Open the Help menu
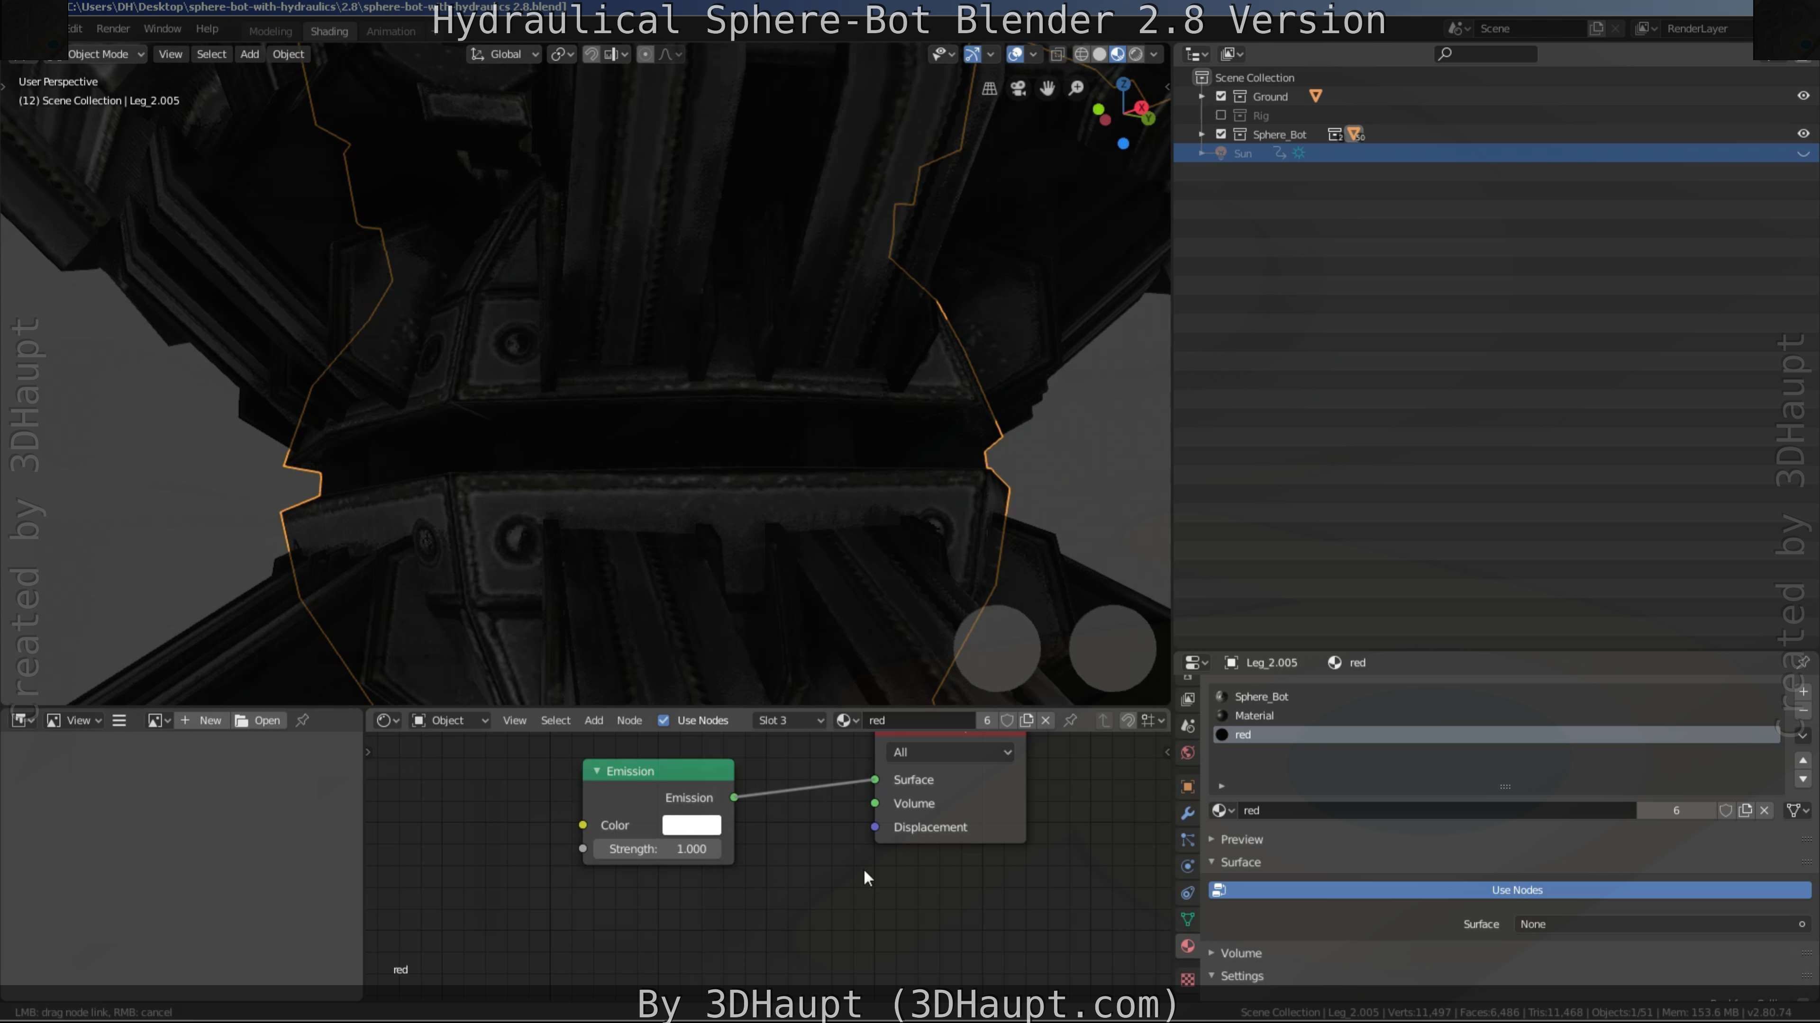The image size is (1820, 1023). (x=207, y=29)
